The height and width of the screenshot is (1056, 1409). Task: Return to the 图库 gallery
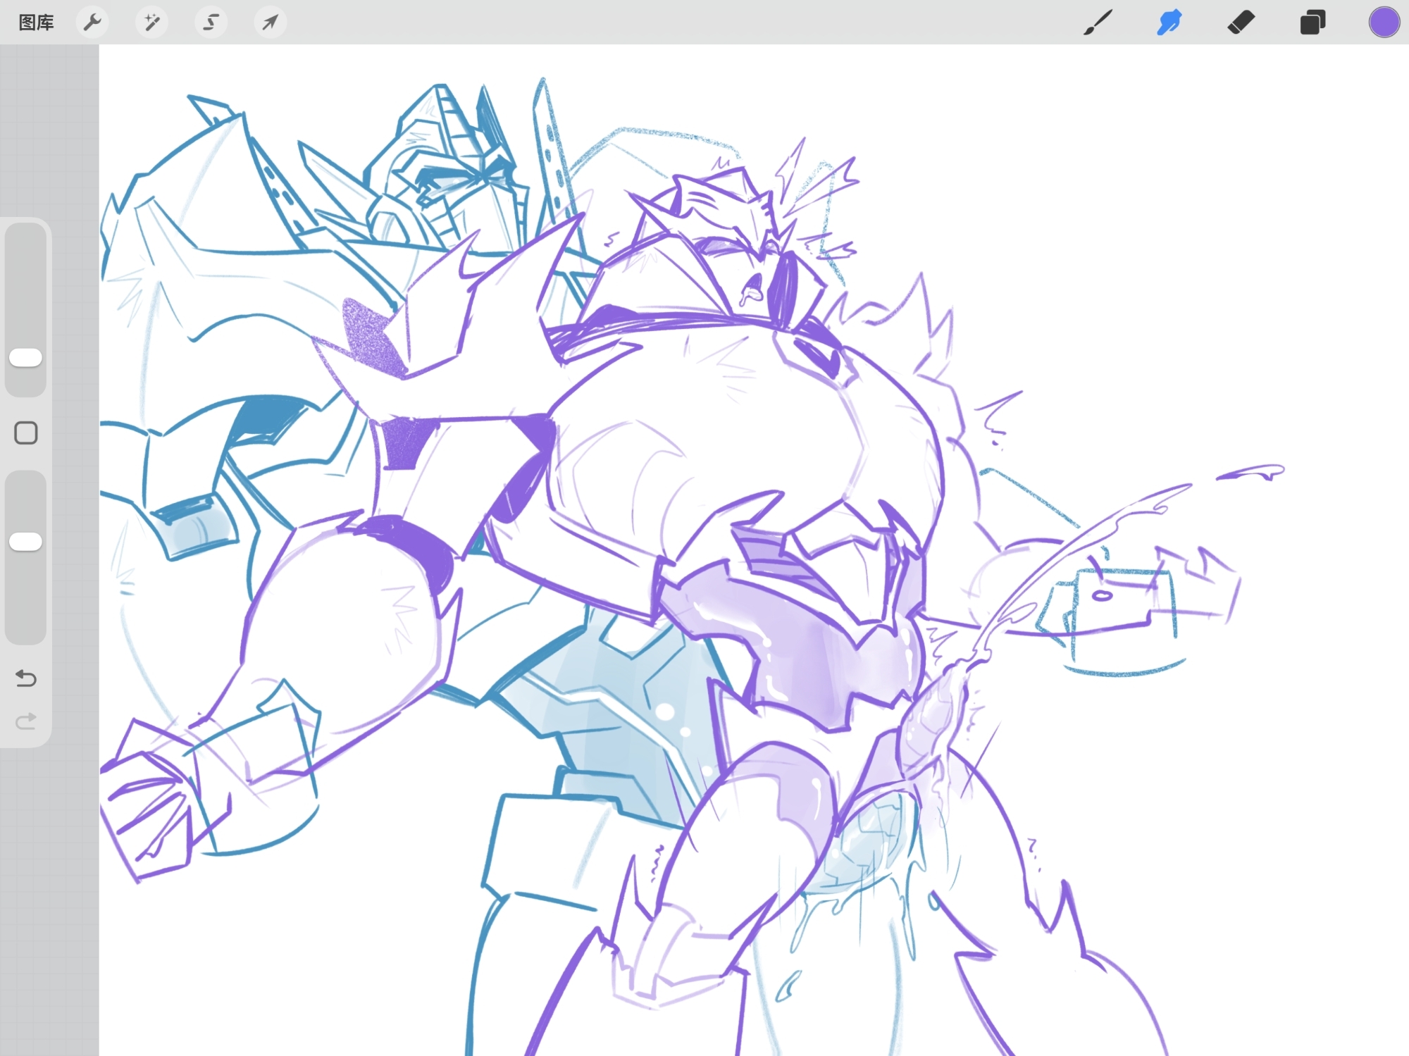pos(36,23)
